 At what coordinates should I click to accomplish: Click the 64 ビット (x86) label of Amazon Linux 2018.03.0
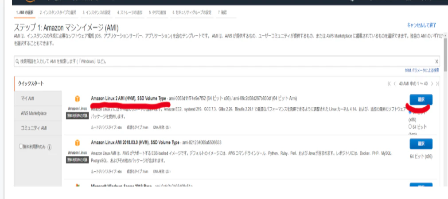[421, 156]
